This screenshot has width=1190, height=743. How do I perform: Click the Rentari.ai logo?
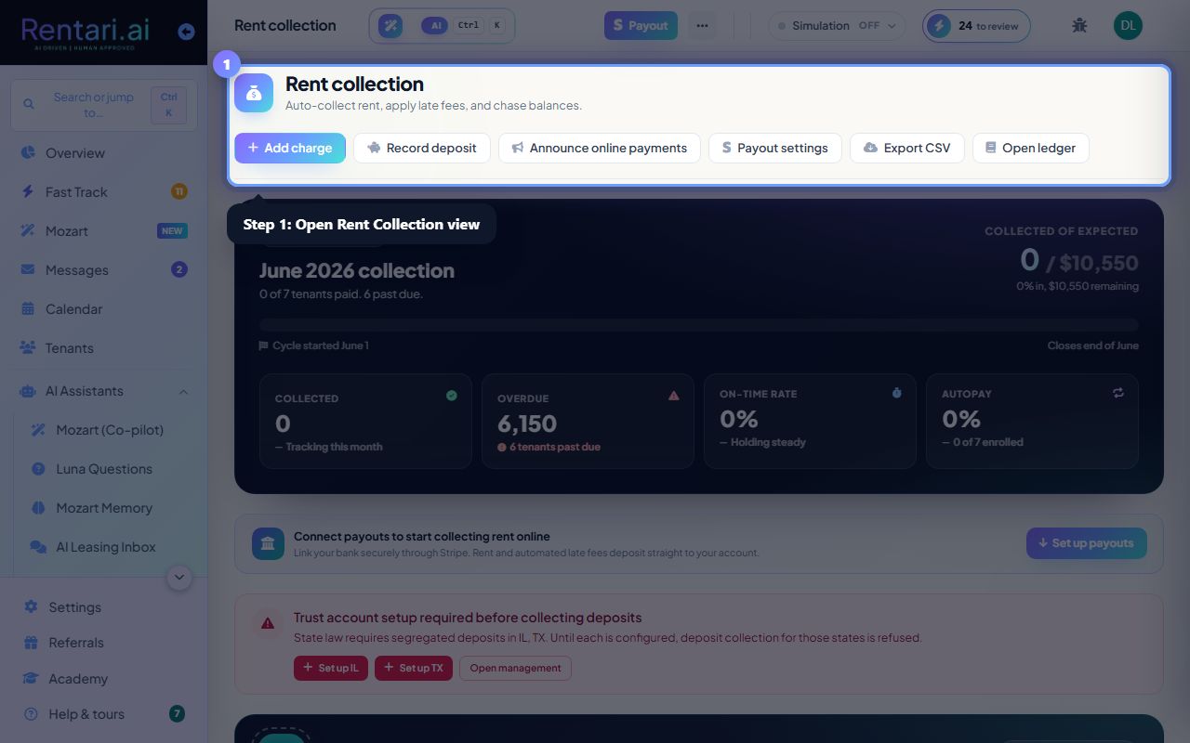85,32
